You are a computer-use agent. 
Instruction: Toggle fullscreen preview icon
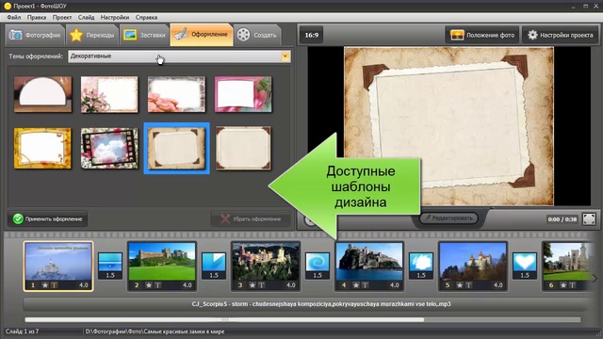point(589,219)
